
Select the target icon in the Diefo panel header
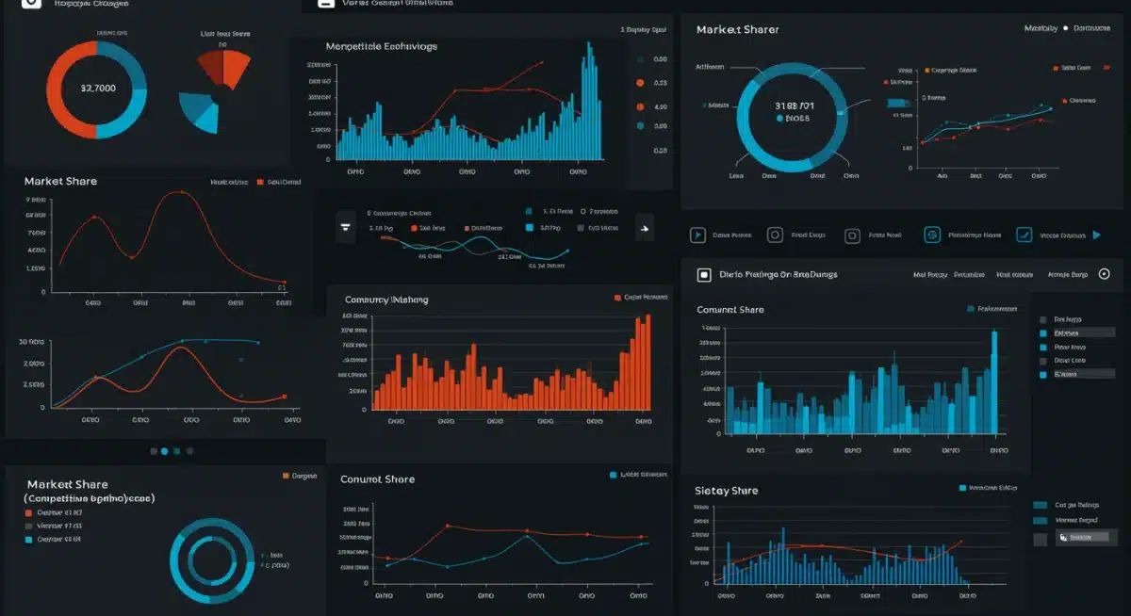coord(1104,275)
